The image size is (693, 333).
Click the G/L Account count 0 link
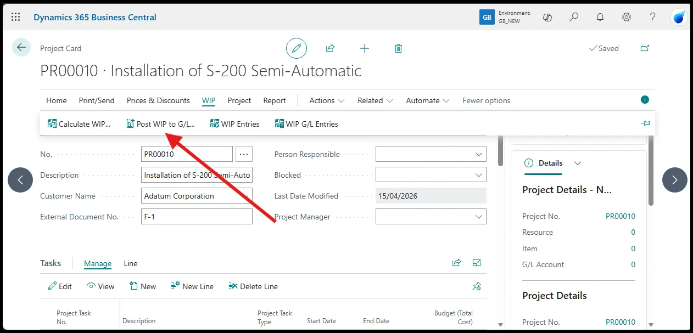click(x=633, y=264)
